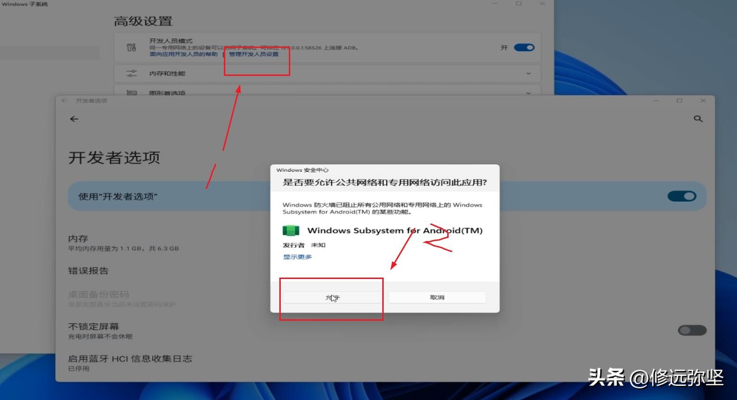Click the 发行者 未知 publisher text
737x400 pixels.
tap(304, 245)
